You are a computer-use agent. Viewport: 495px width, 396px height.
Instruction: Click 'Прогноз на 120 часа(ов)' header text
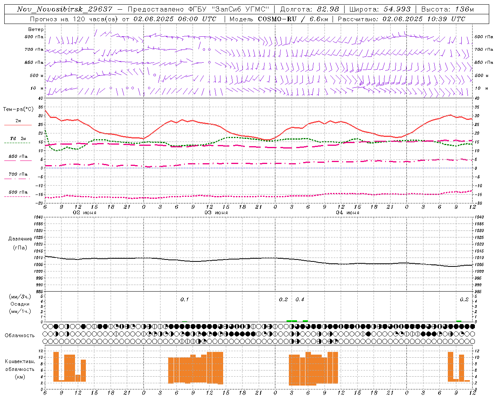pyautogui.click(x=74, y=19)
